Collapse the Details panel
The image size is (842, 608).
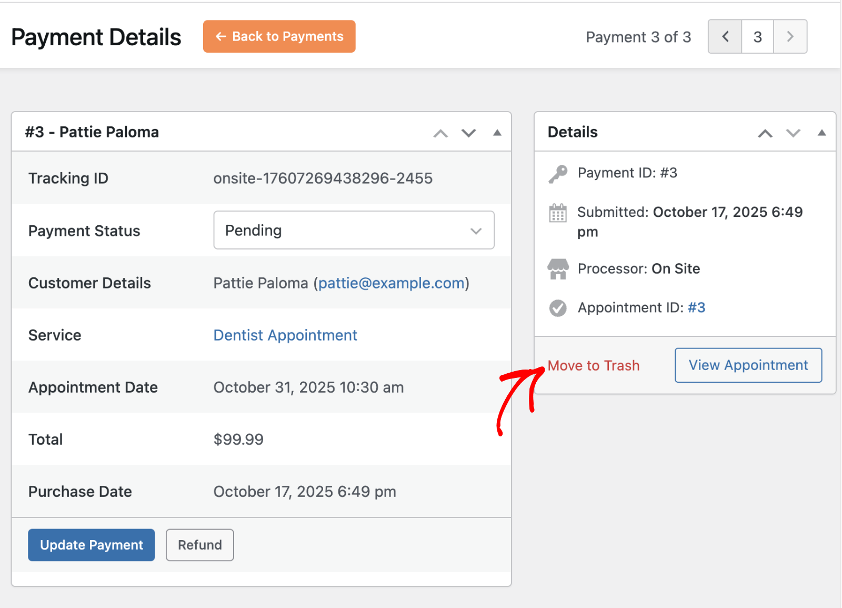[821, 133]
